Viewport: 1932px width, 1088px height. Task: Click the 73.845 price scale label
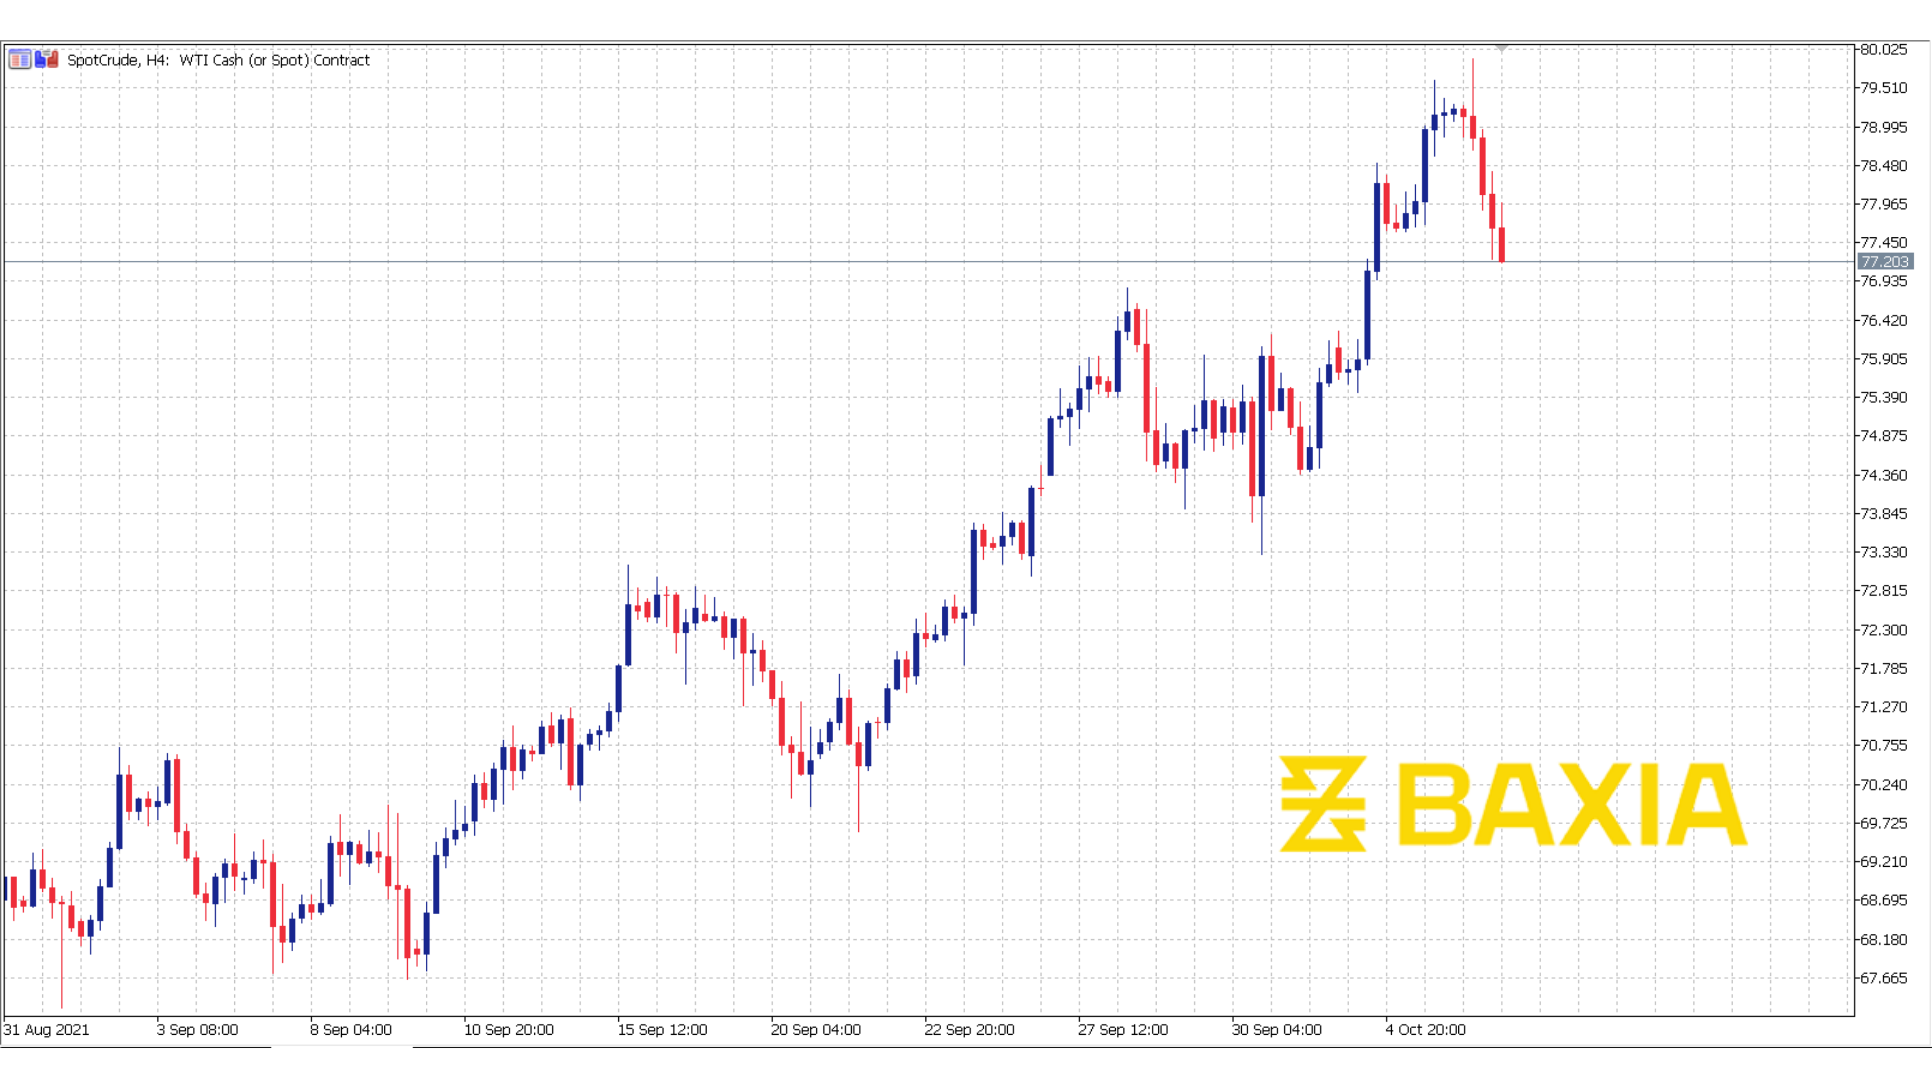[x=1883, y=514]
